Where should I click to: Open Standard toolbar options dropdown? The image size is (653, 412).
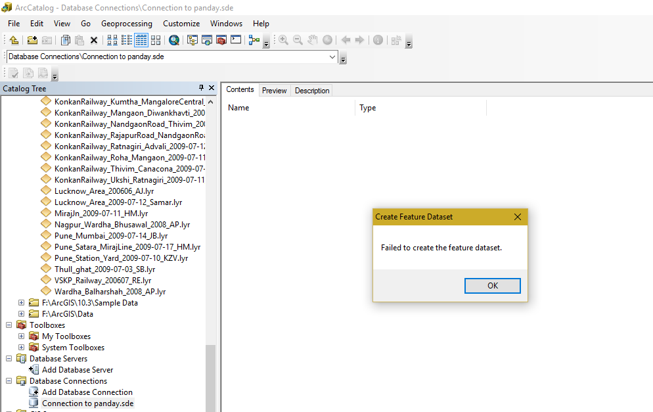tap(267, 43)
